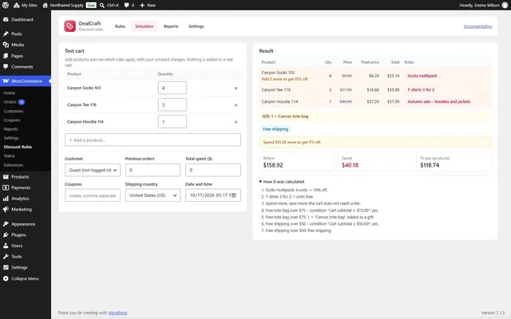
Task: Click the Live status badge
Action: 91,6
